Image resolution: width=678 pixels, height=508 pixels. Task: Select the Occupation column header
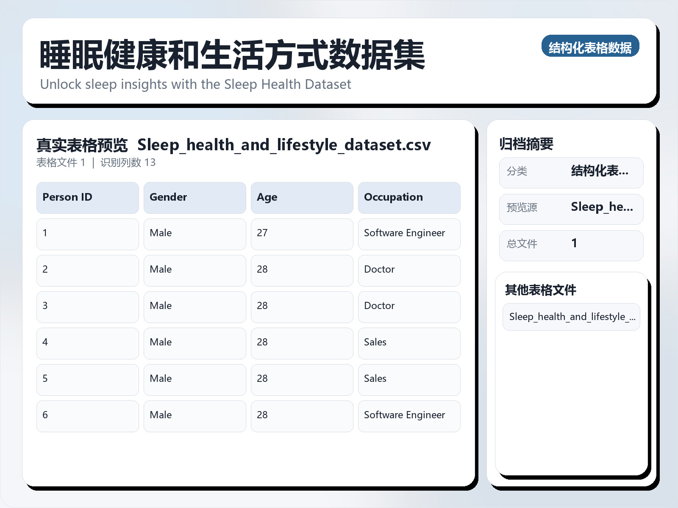(x=409, y=197)
